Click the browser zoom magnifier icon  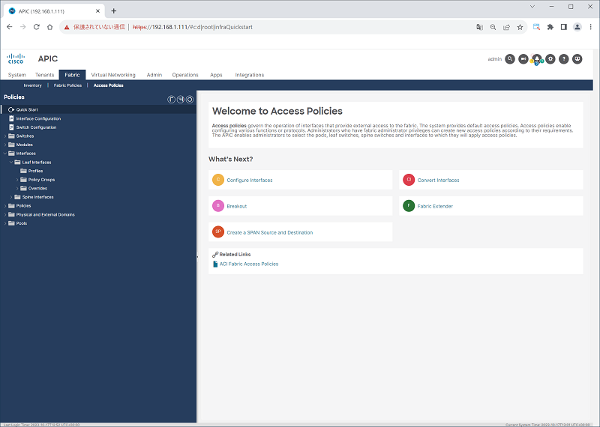click(493, 27)
